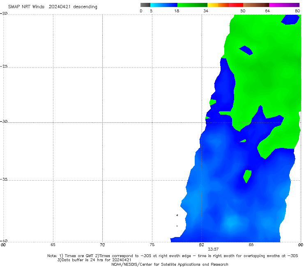Click the longitude label '75'

tap(152, 245)
